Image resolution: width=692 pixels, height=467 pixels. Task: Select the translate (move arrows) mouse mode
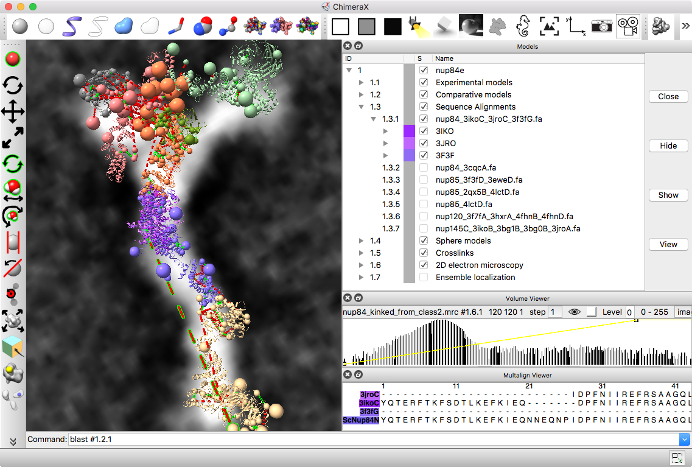pos(13,112)
